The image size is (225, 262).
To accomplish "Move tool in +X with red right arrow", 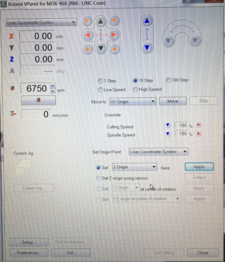I will [x=114, y=34].
